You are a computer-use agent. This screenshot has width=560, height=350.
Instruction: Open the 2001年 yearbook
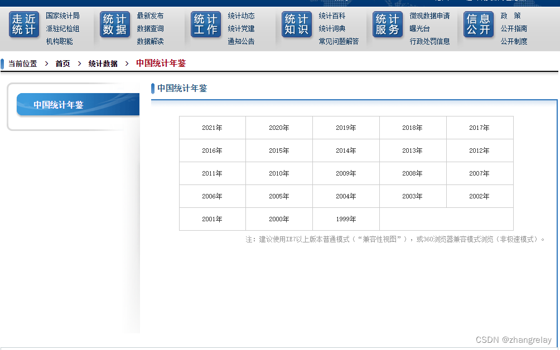pos(212,218)
